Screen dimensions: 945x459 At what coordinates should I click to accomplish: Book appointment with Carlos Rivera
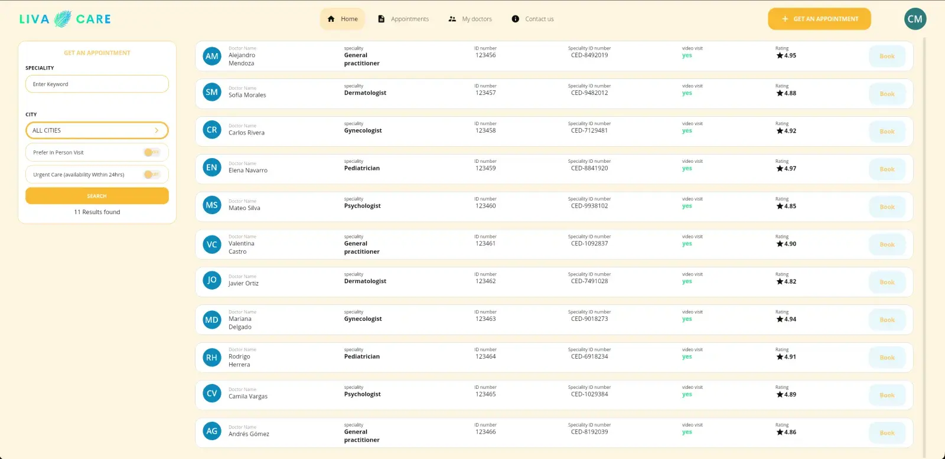887,132
